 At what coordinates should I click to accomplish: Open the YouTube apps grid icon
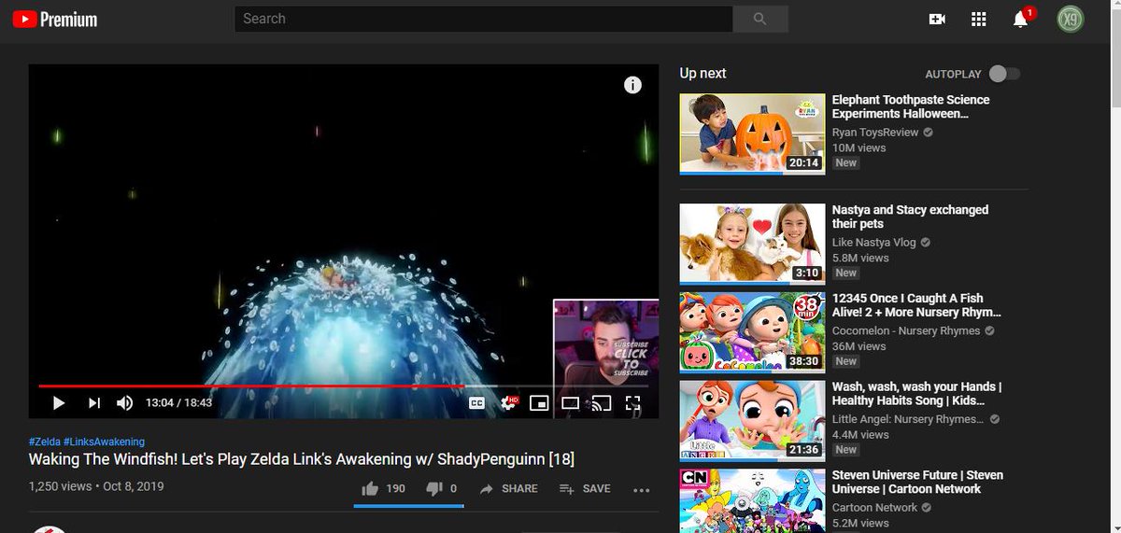click(x=979, y=19)
